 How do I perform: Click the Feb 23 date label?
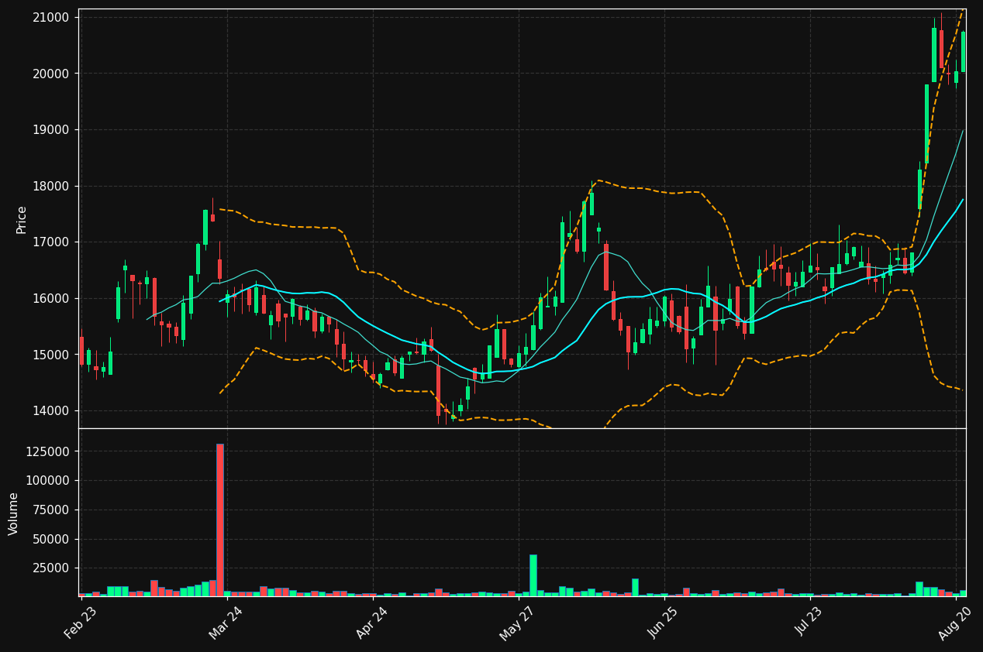(81, 623)
